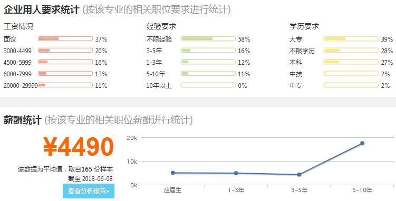Click the 本科 education label
The width and height of the screenshot is (396, 201).
pyautogui.click(x=296, y=63)
